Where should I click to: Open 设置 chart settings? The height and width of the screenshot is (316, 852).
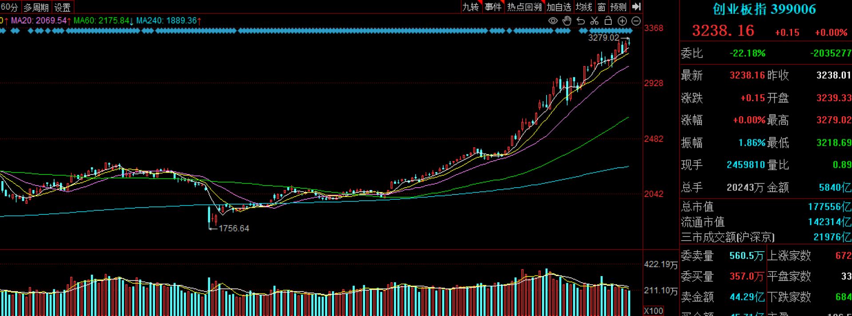coord(63,7)
